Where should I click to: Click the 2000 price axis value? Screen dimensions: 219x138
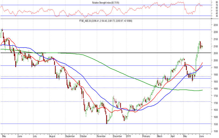[x=216, y=60]
